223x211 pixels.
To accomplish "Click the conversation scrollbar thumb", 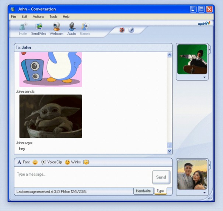I will [170, 145].
